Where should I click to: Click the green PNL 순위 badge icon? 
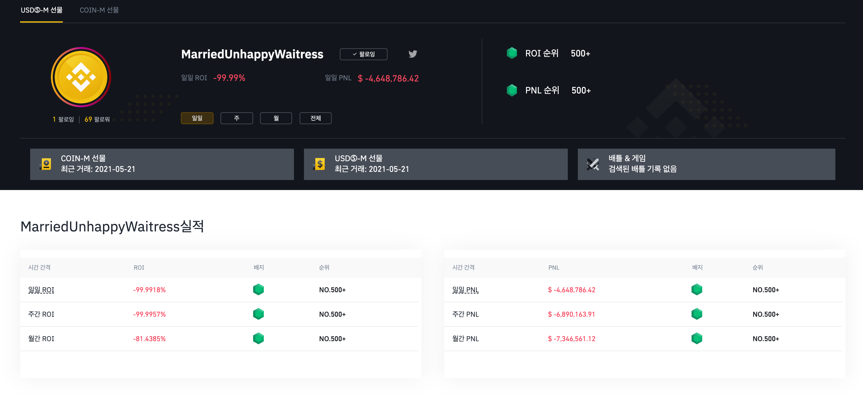coord(512,90)
